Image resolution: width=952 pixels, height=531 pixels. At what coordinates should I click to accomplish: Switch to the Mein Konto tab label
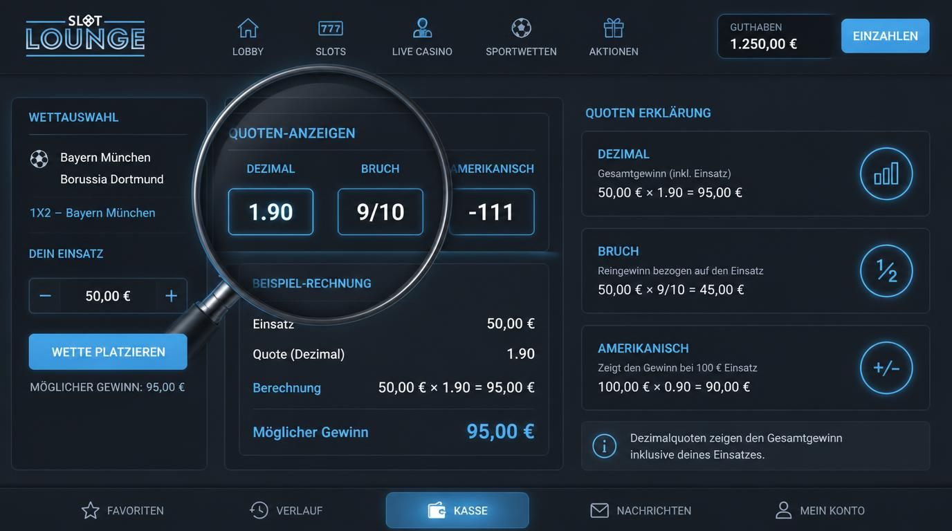(x=832, y=511)
